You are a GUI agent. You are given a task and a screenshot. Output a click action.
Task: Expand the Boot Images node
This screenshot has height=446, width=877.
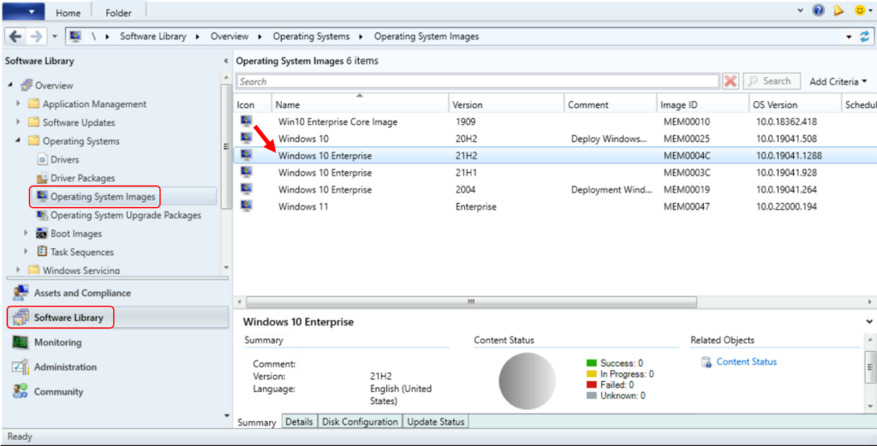(26, 233)
